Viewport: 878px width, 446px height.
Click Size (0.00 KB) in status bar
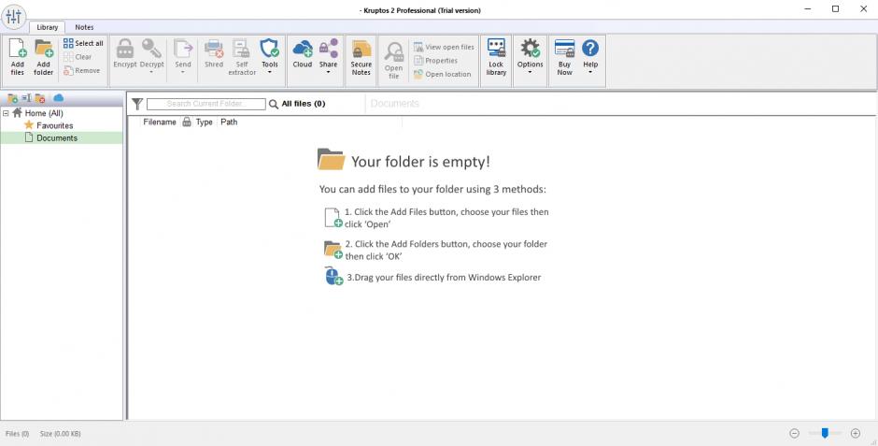pyautogui.click(x=61, y=434)
